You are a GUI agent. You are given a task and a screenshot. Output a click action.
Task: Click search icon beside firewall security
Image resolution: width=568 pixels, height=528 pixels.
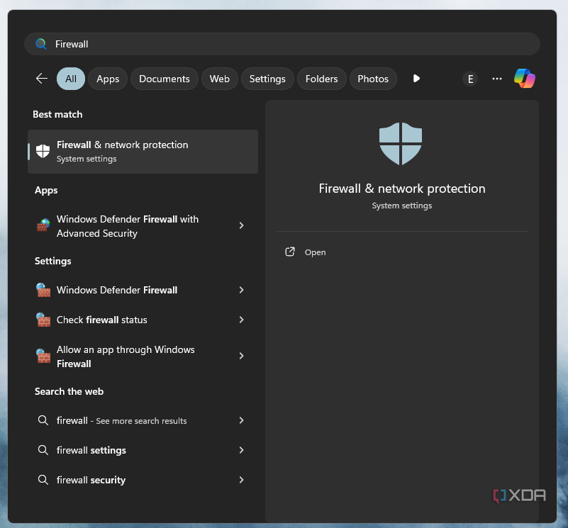click(x=43, y=480)
